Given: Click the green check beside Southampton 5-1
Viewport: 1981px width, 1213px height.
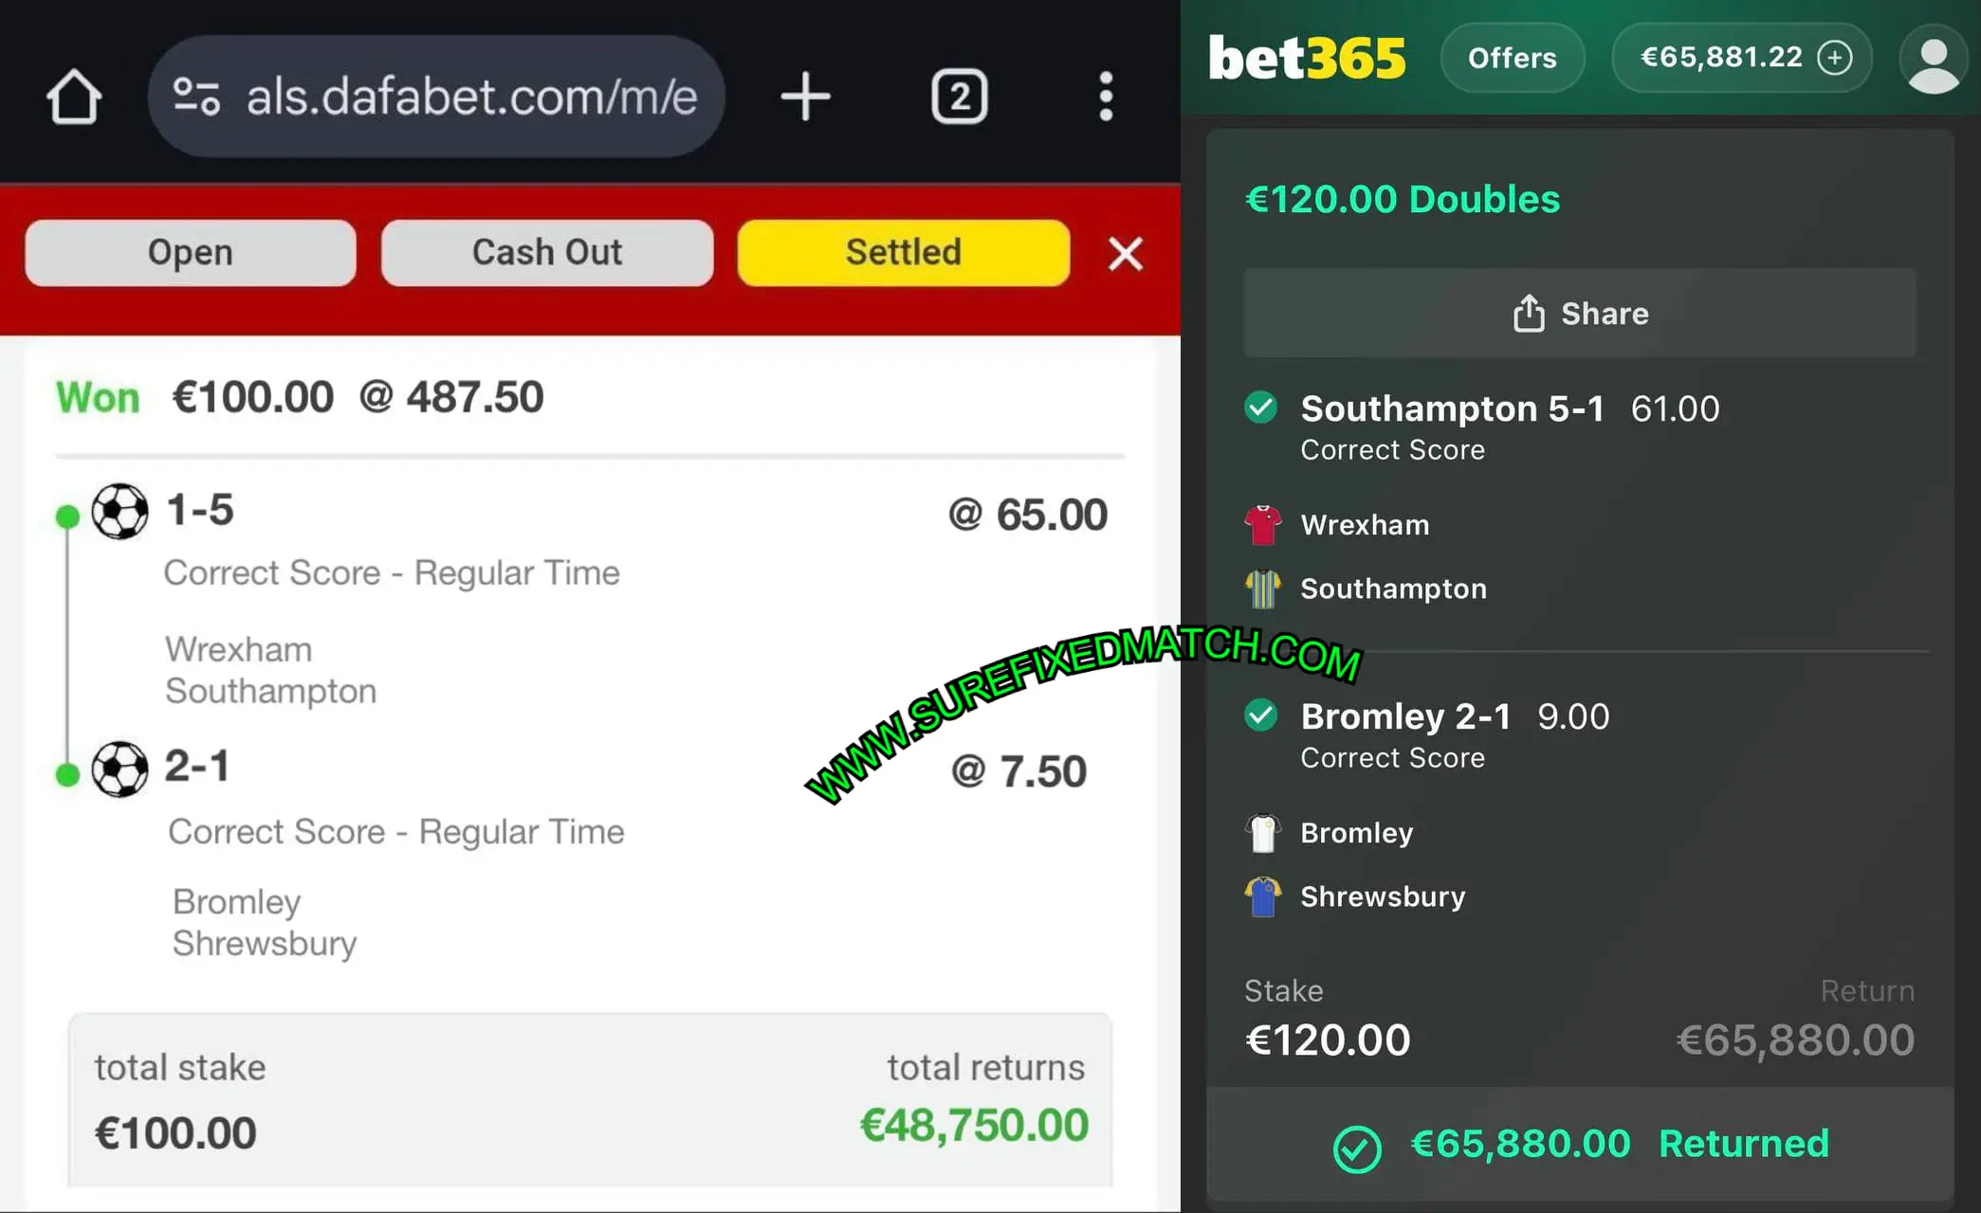Looking at the screenshot, I should click(1261, 407).
